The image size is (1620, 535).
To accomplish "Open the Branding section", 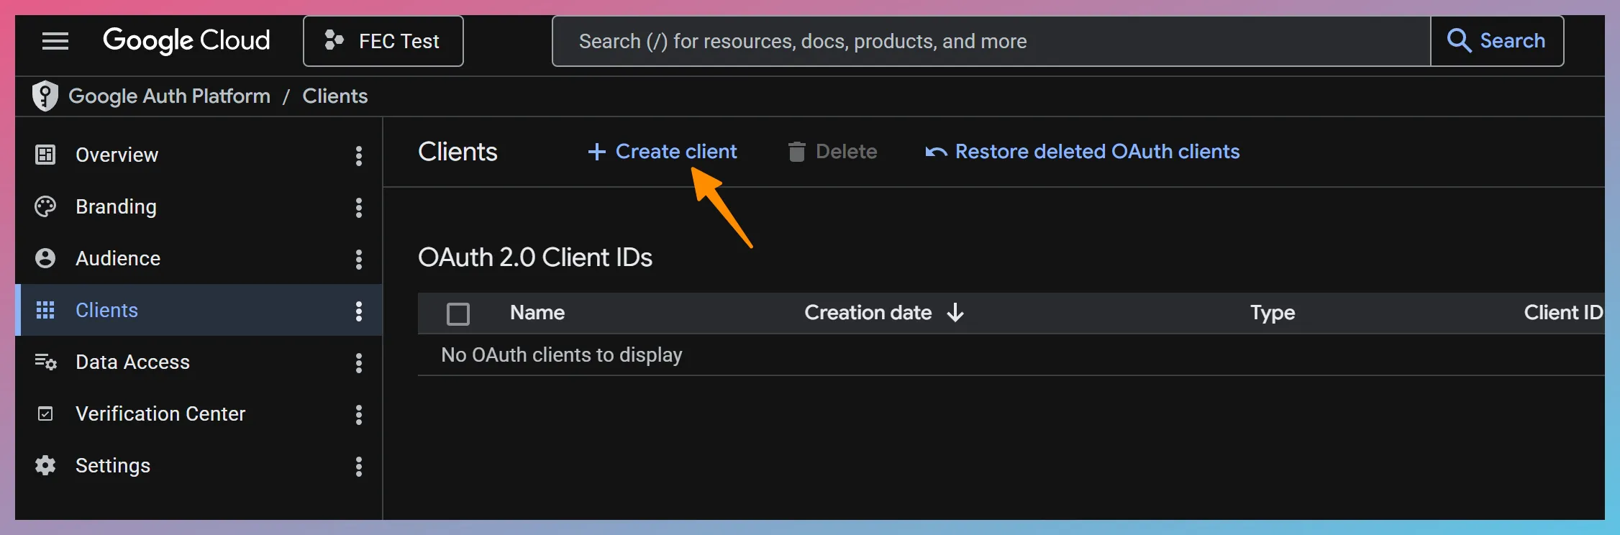I will click(x=199, y=206).
